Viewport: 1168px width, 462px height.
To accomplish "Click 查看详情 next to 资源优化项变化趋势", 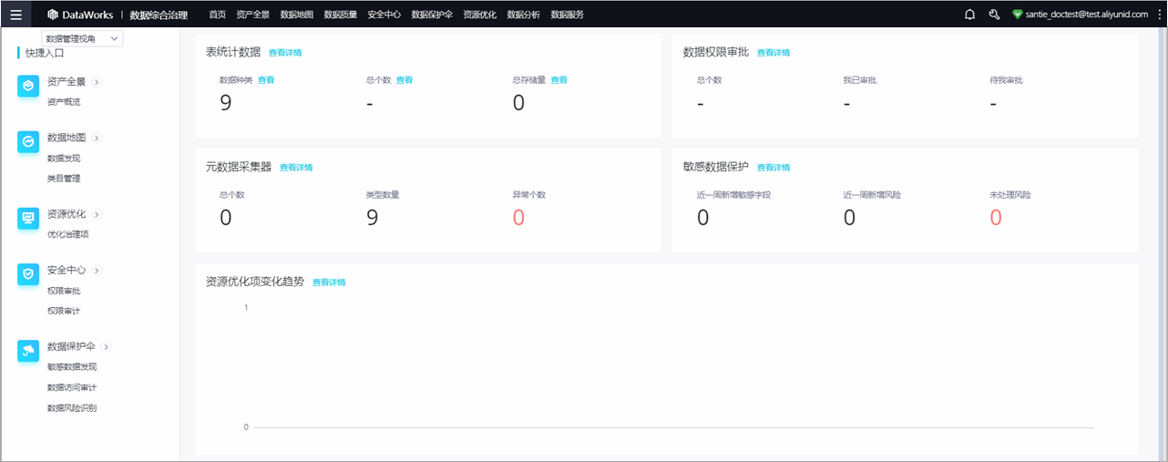I will (x=329, y=282).
